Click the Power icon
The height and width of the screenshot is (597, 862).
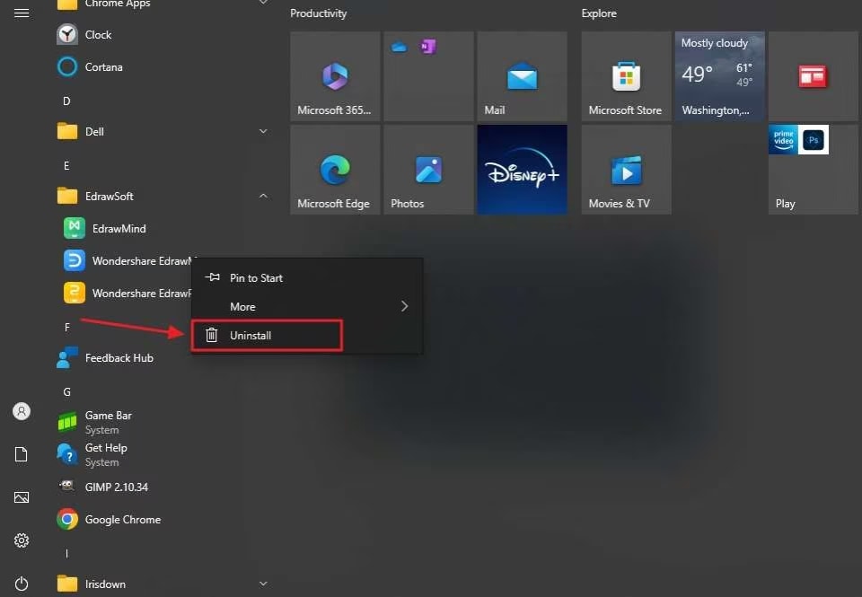(x=22, y=584)
